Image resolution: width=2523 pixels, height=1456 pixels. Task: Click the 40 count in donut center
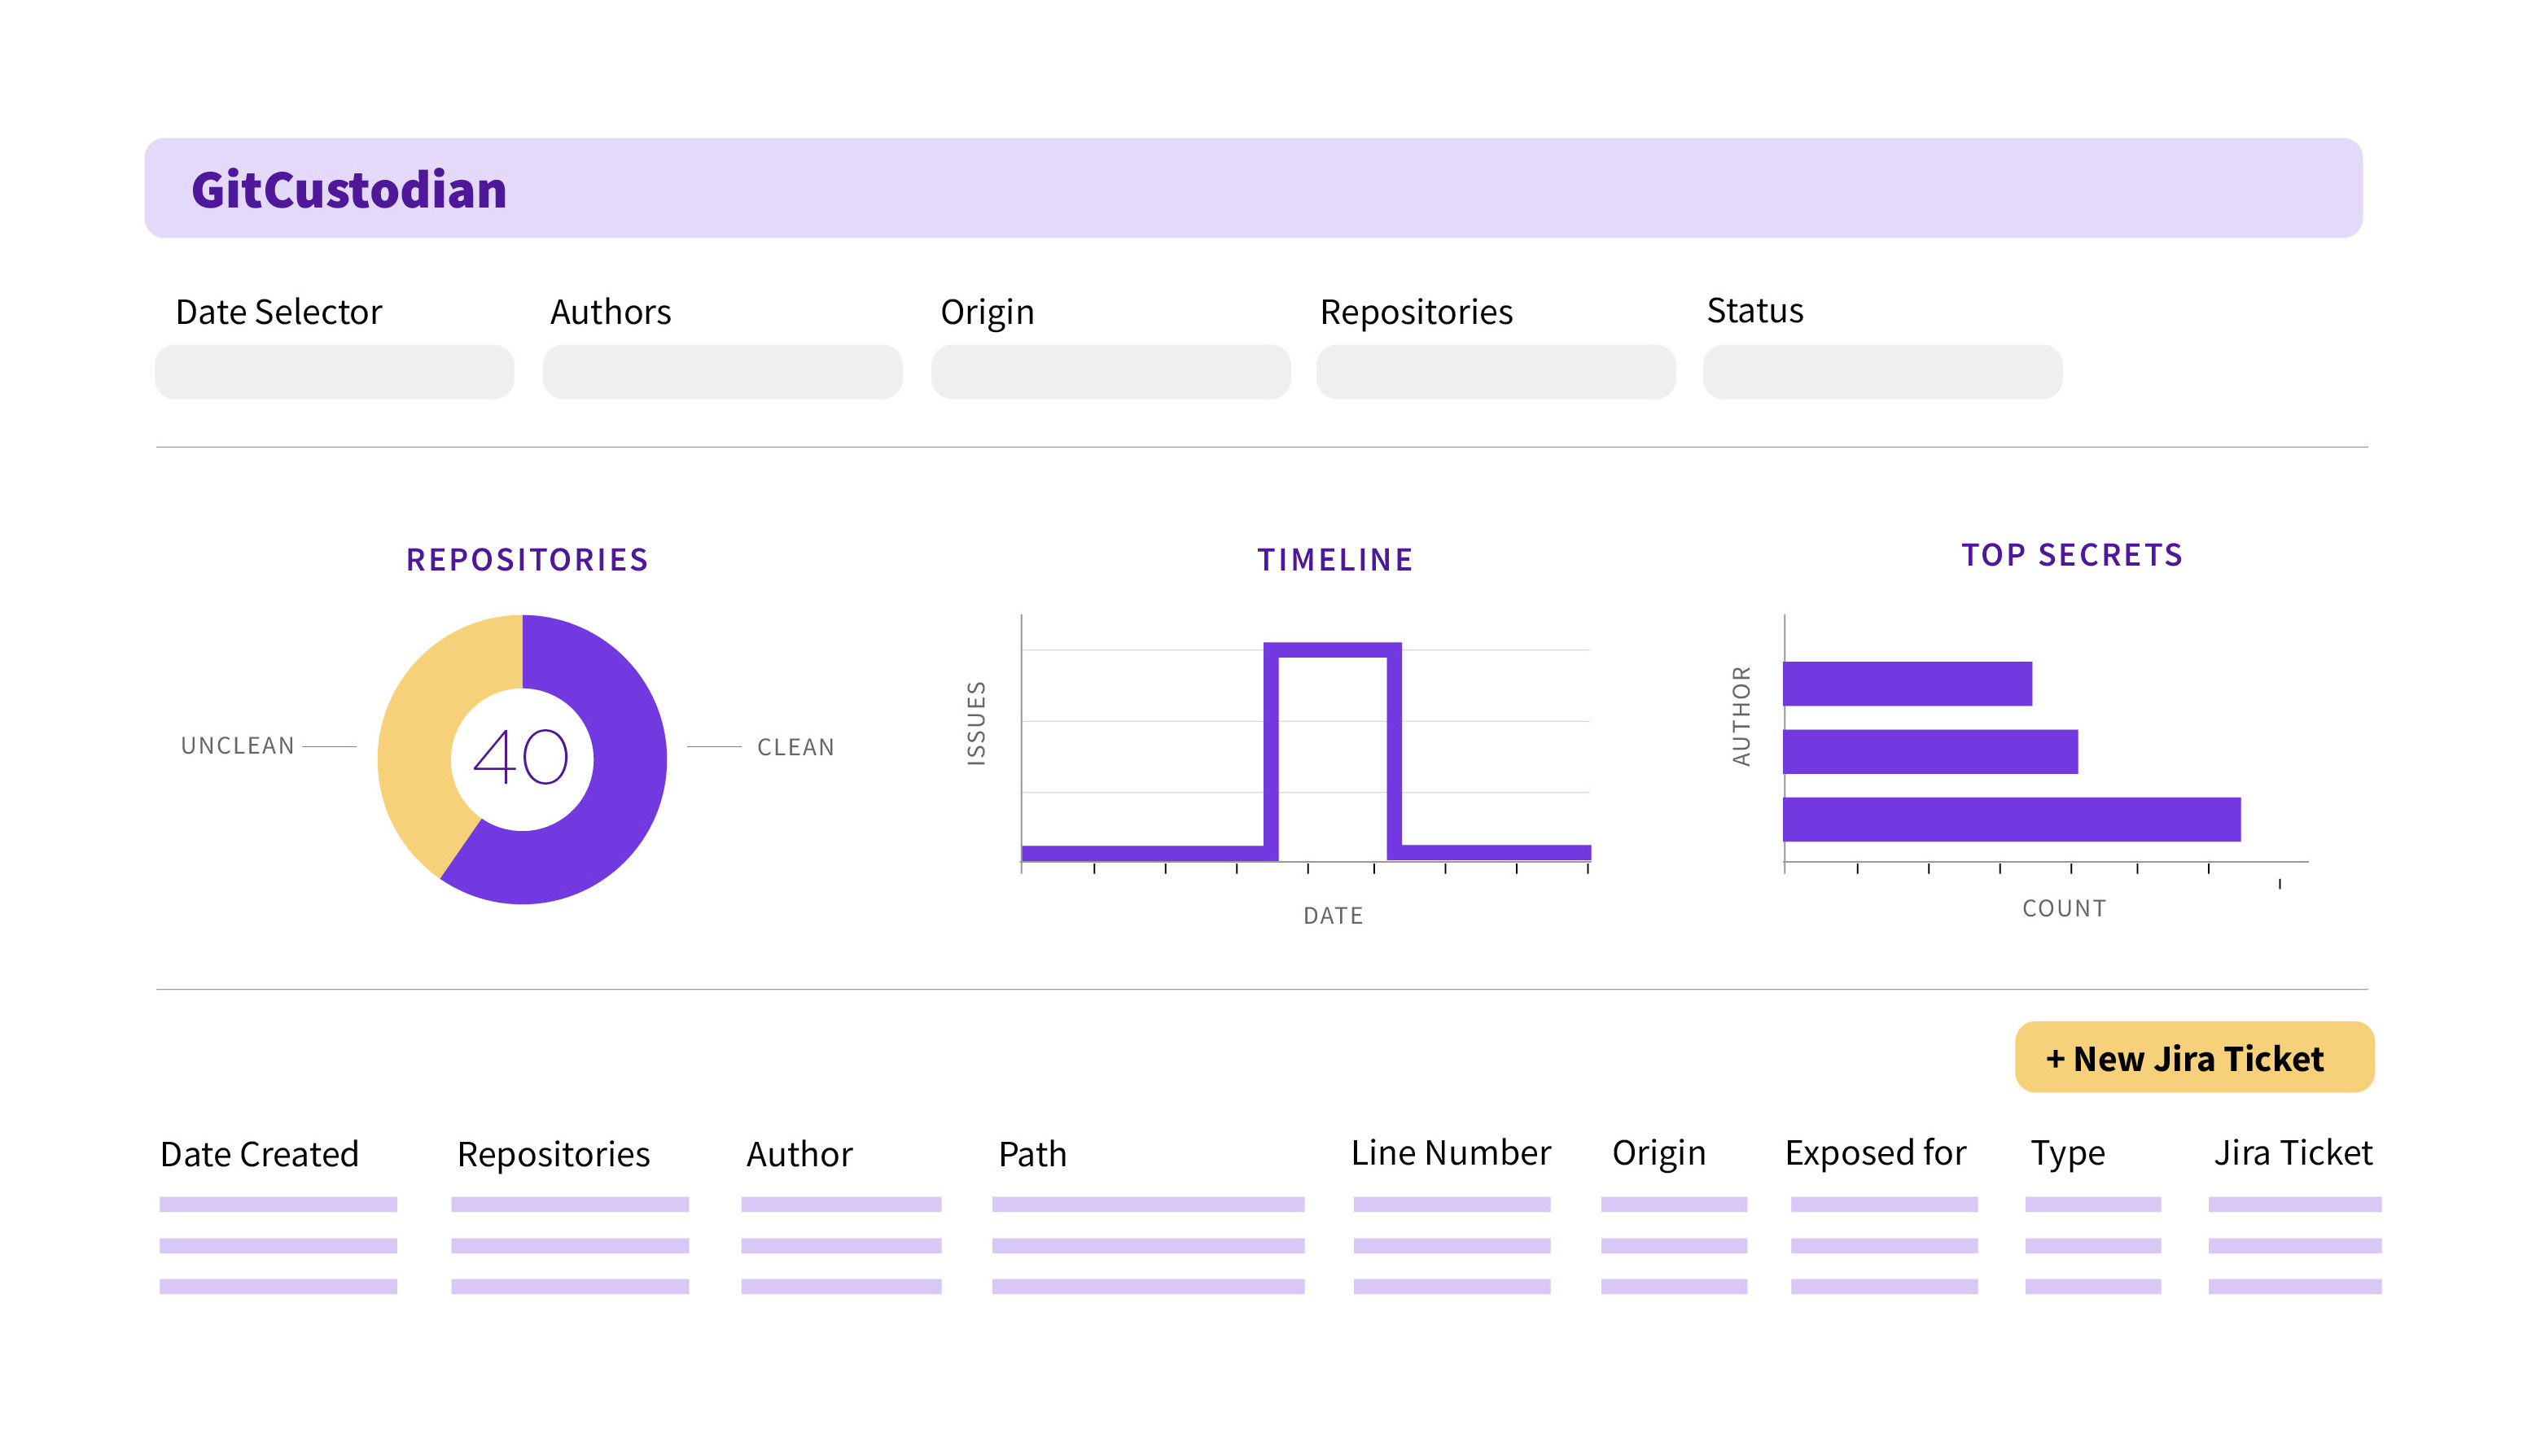521,758
